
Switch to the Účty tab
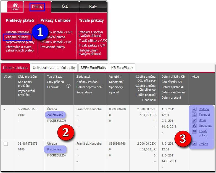65,6
